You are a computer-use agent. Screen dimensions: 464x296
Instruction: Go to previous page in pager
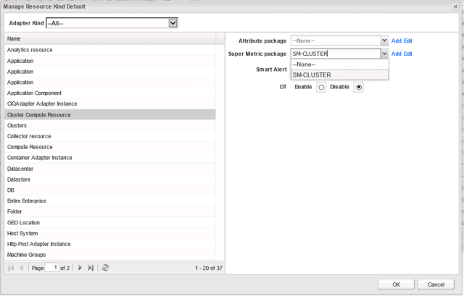[21, 268]
